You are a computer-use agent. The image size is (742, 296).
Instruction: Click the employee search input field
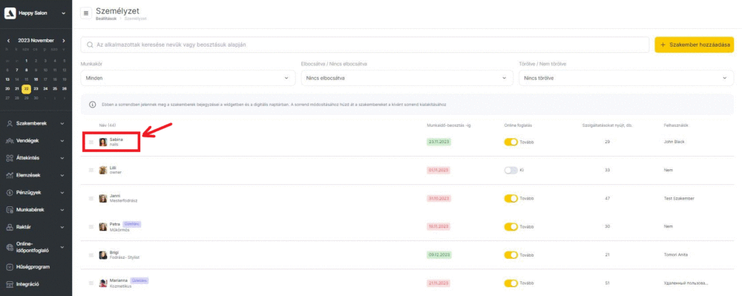[x=365, y=45]
